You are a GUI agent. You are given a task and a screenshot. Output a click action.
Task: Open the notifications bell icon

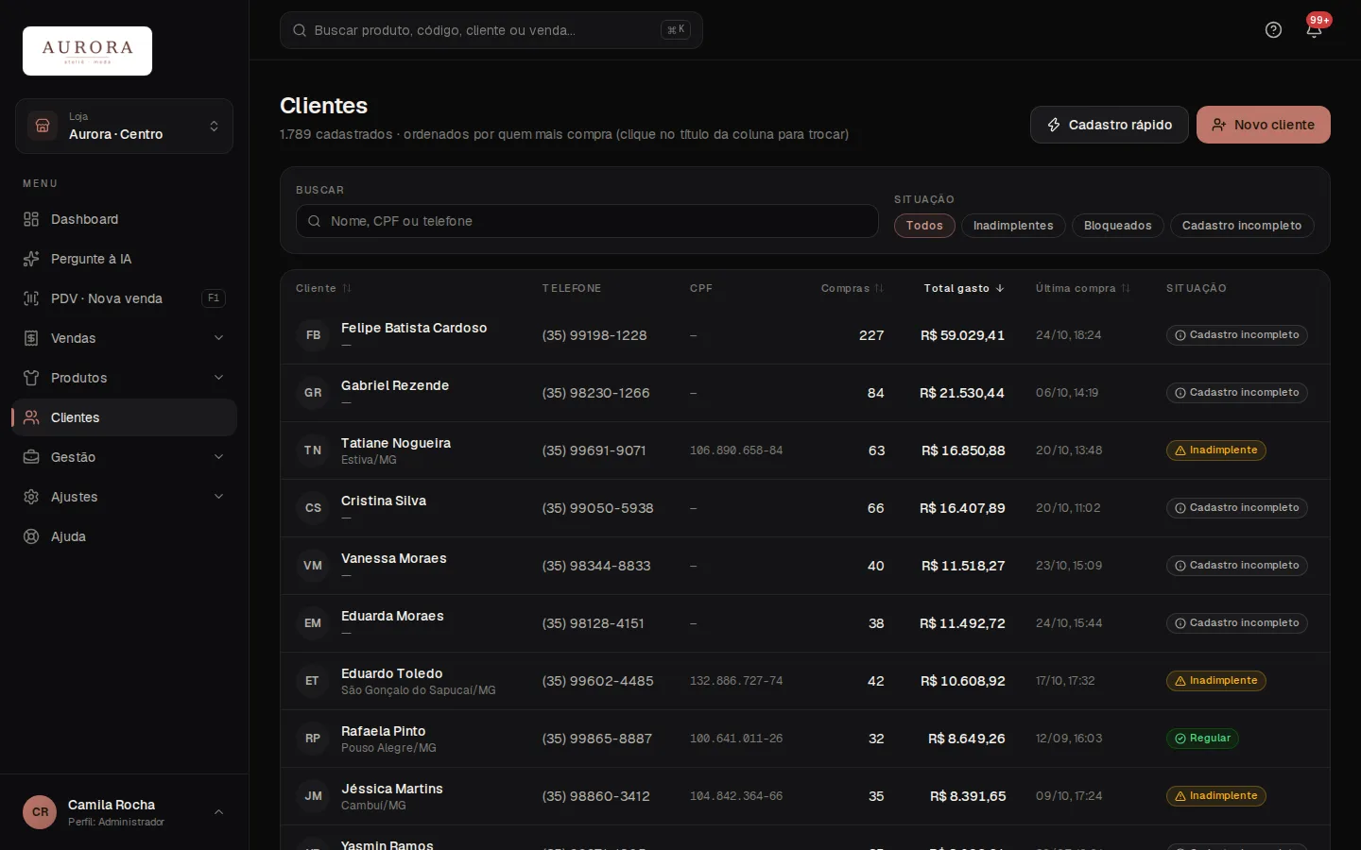1314,30
